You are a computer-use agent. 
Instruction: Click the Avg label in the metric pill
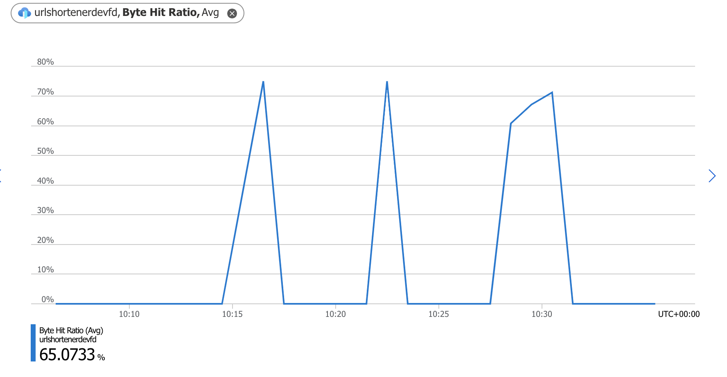211,13
